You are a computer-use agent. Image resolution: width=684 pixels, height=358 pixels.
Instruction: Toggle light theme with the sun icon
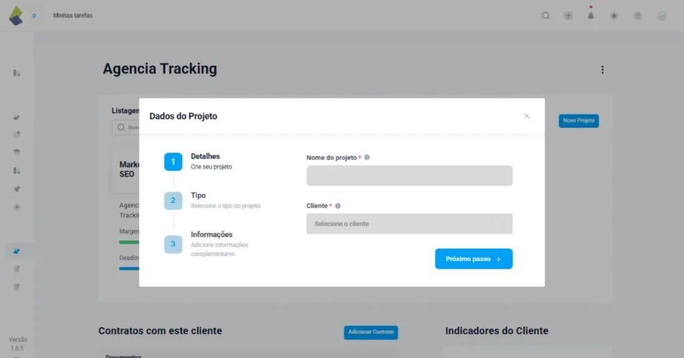coord(614,16)
